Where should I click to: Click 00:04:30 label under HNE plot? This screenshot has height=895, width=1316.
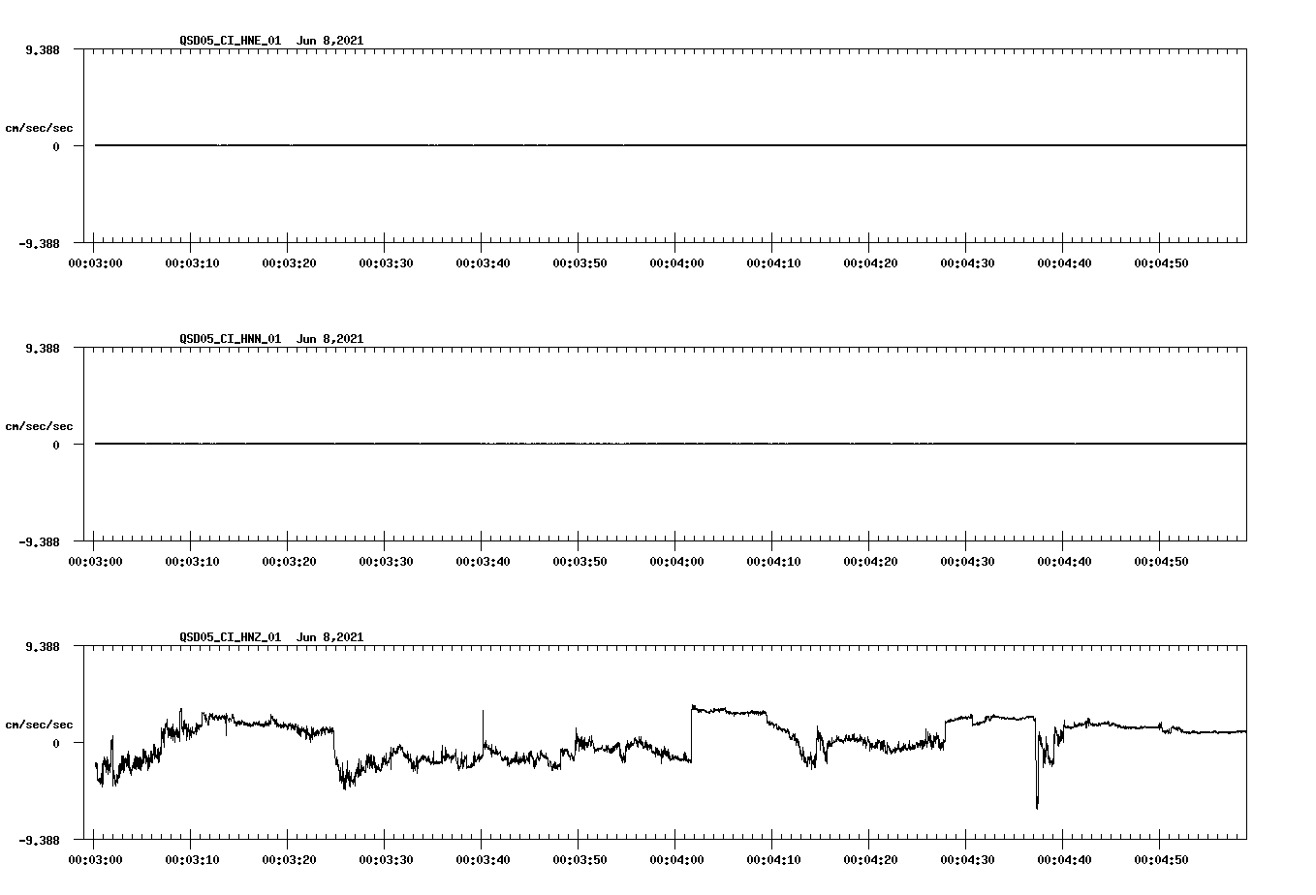click(967, 262)
